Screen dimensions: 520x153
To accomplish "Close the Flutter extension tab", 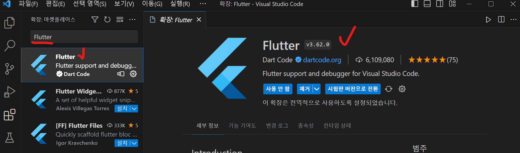I will click(199, 19).
